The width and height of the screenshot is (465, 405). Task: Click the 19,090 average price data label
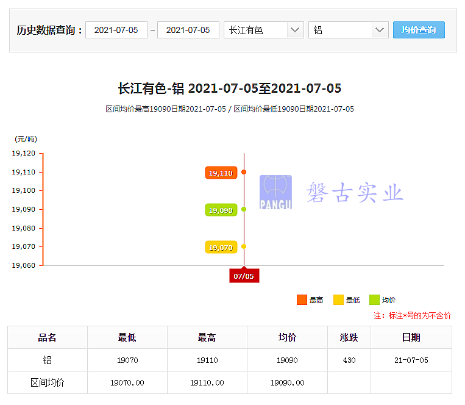[221, 210]
